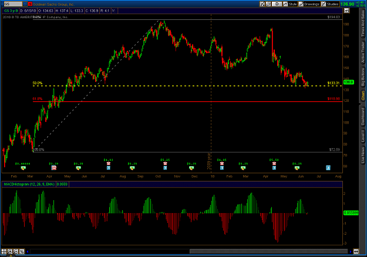Click the GS symbol input field
The width and height of the screenshot is (367, 257).
13,4
